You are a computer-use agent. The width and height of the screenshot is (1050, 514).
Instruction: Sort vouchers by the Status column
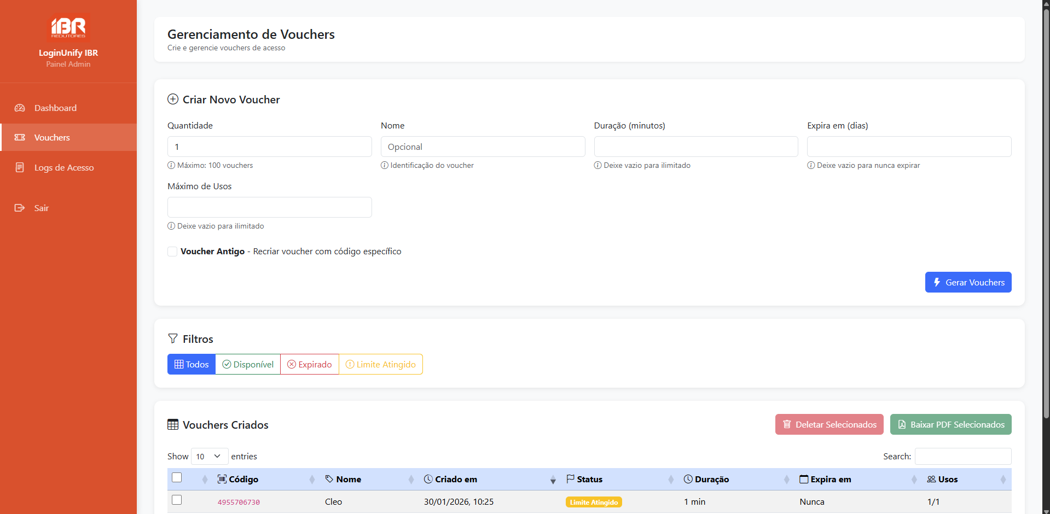[589, 479]
